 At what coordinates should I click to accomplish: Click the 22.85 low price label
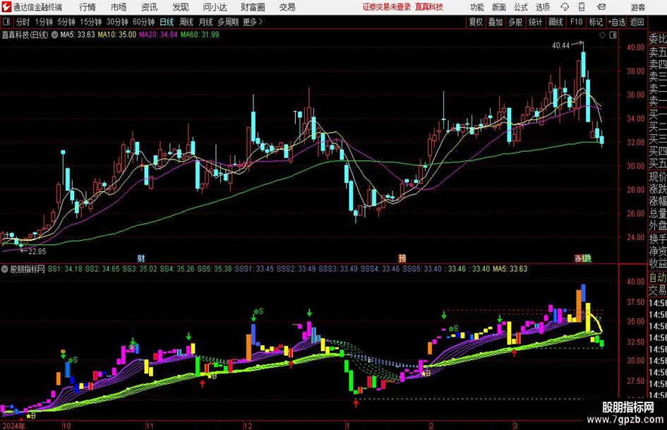click(x=37, y=251)
